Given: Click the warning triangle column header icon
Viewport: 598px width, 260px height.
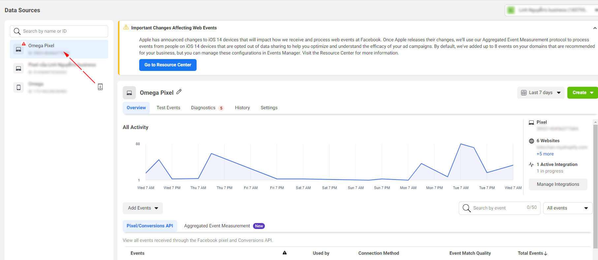Looking at the screenshot, I should tap(285, 253).
